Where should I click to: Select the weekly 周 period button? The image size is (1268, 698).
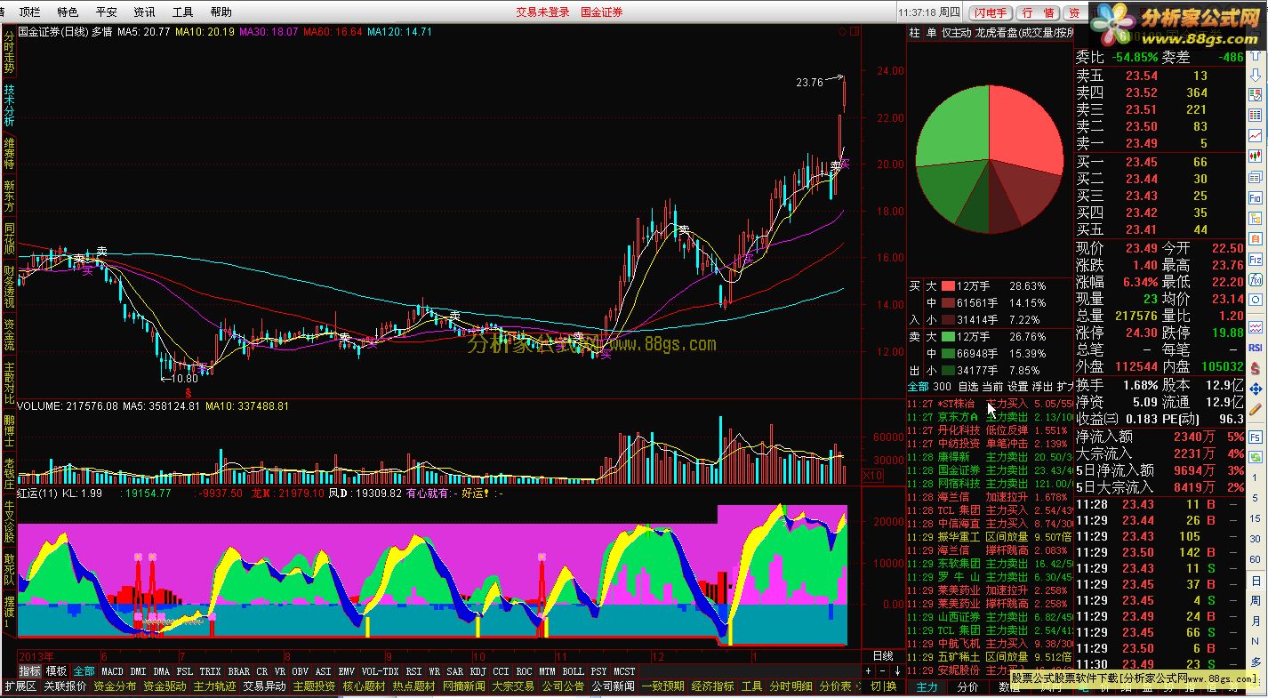1256,601
